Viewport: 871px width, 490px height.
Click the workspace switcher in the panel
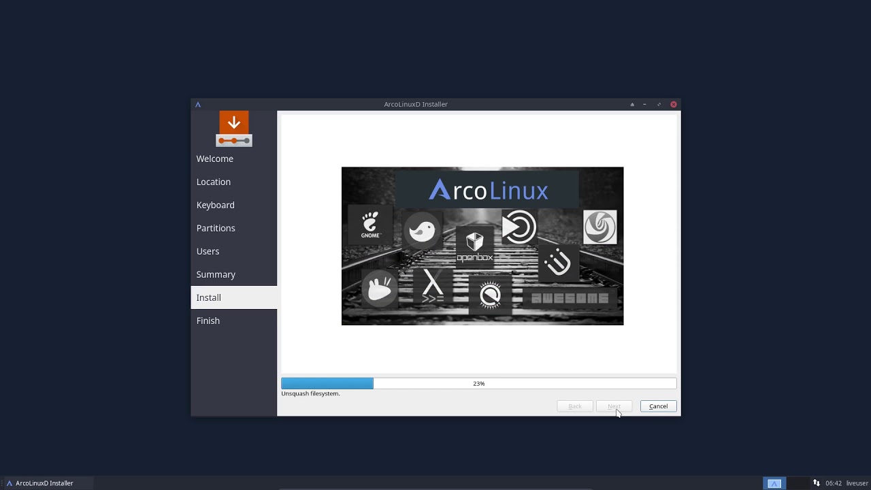[774, 483]
